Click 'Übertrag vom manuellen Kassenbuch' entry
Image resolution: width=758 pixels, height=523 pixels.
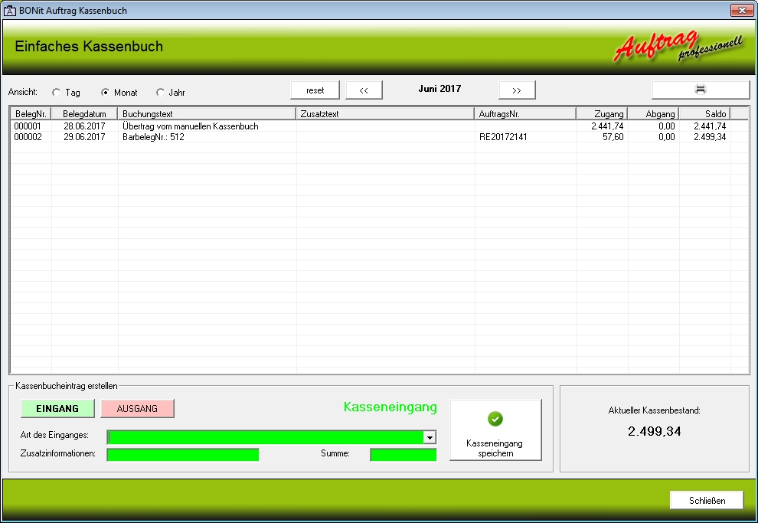click(191, 126)
